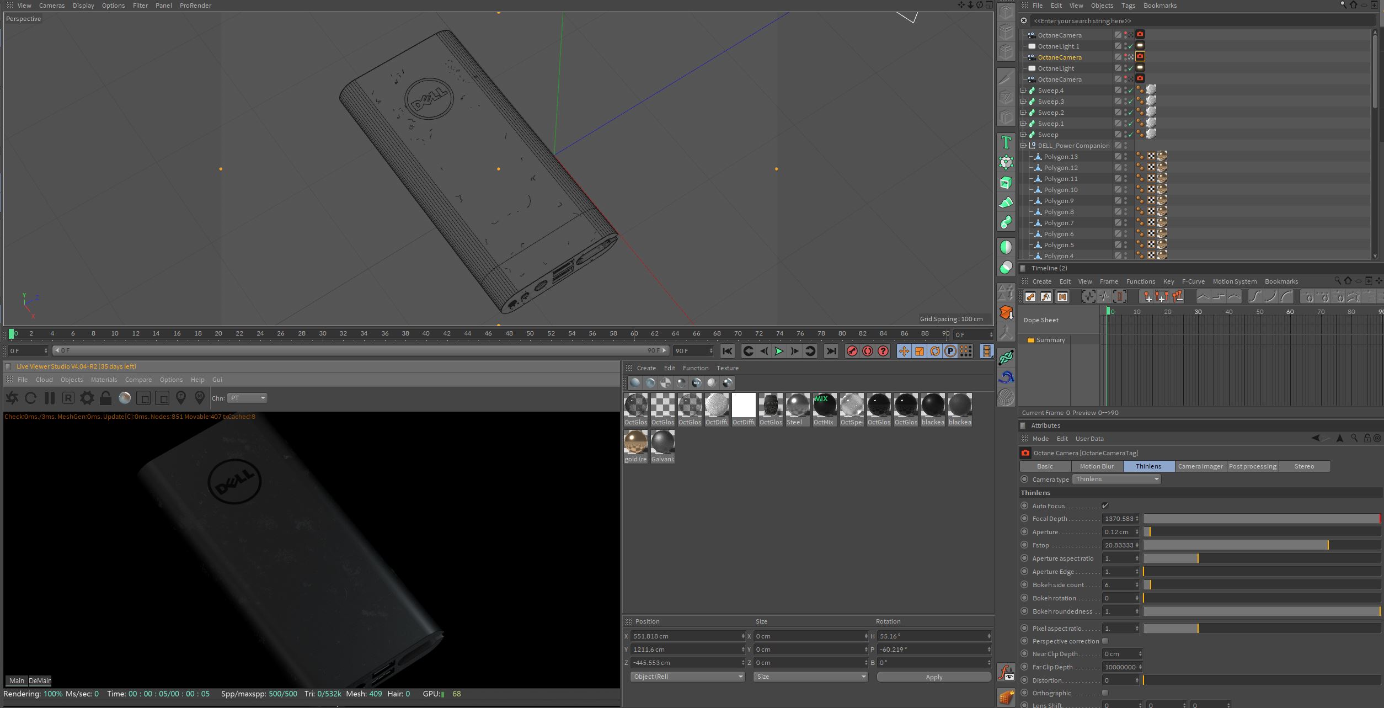This screenshot has height=708, width=1384.
Task: Select the gold material thumbnail
Action: pyautogui.click(x=635, y=446)
